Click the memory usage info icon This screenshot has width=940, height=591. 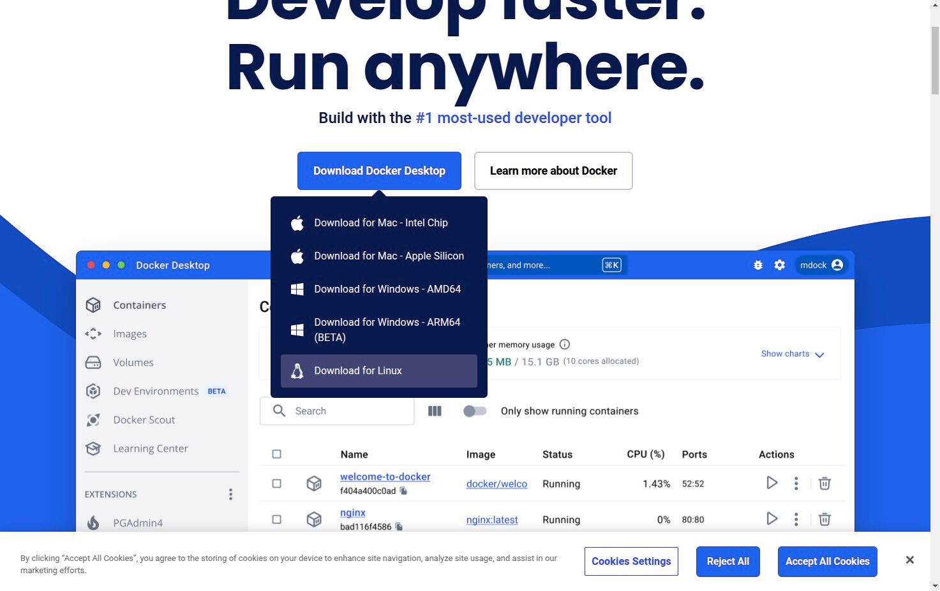(565, 344)
